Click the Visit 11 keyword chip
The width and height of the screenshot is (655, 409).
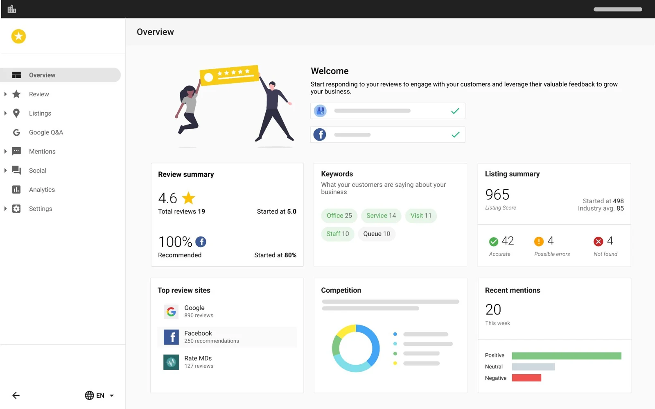click(421, 216)
